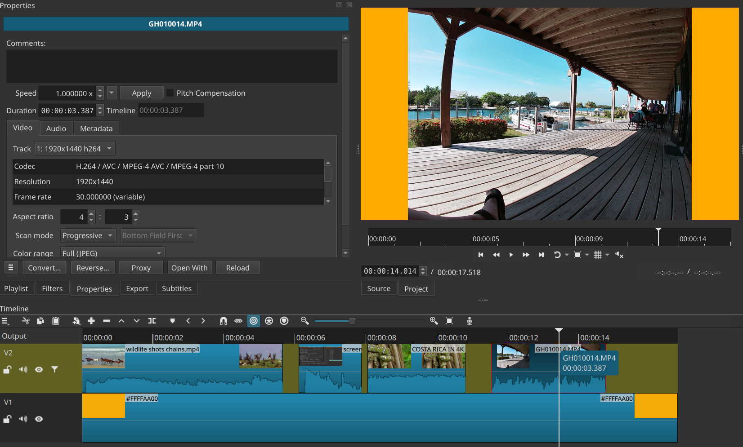743x447 pixels.
Task: Click the Convert... button
Action: 44,268
